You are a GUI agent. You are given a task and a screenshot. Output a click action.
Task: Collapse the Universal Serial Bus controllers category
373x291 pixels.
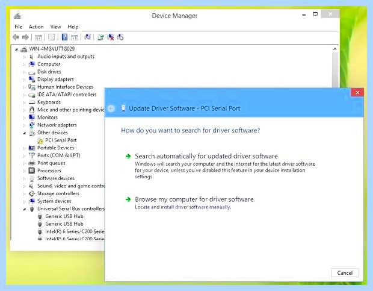(24, 209)
